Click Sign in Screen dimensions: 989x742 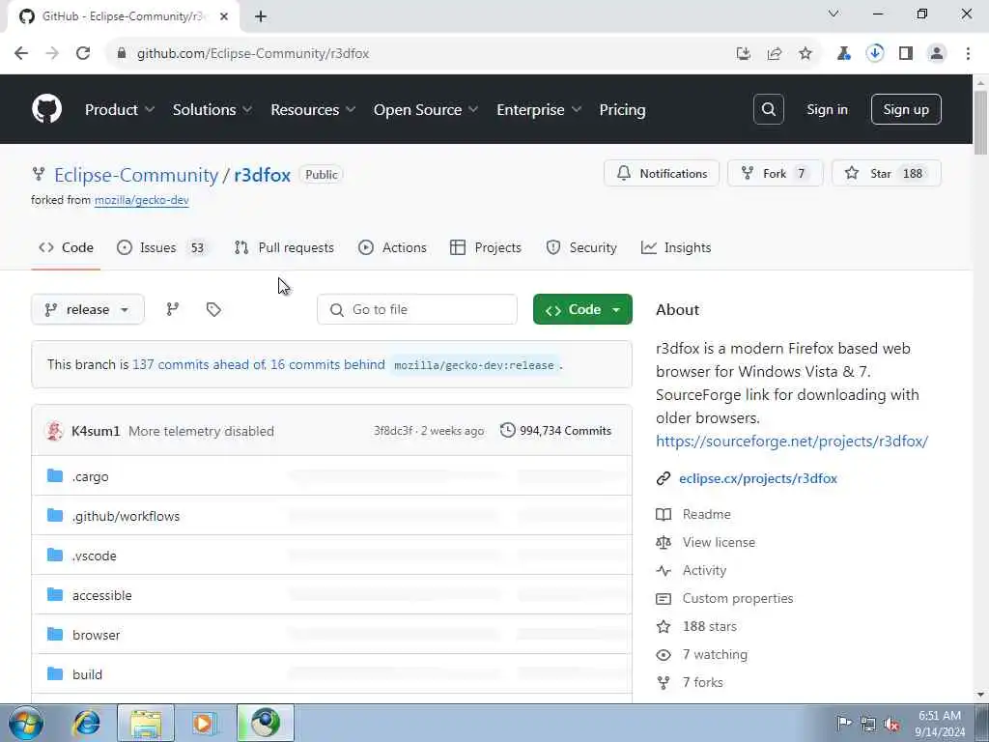pos(827,109)
